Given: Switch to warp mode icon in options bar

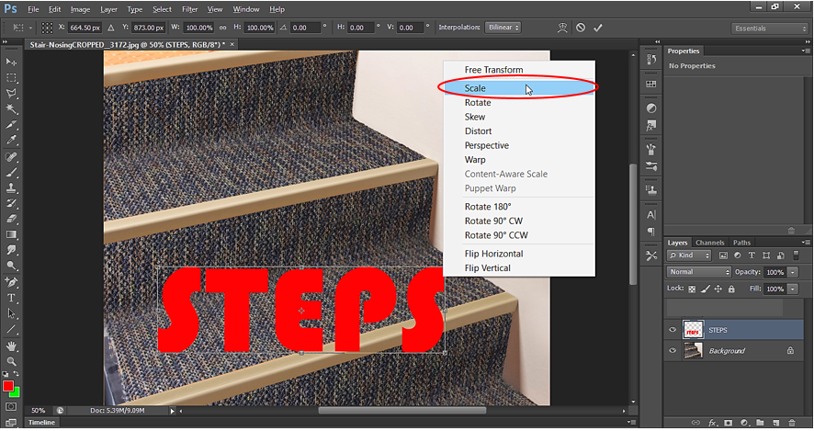Looking at the screenshot, I should [562, 28].
